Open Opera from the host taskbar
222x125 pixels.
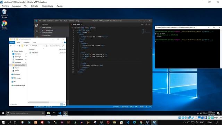108,122
